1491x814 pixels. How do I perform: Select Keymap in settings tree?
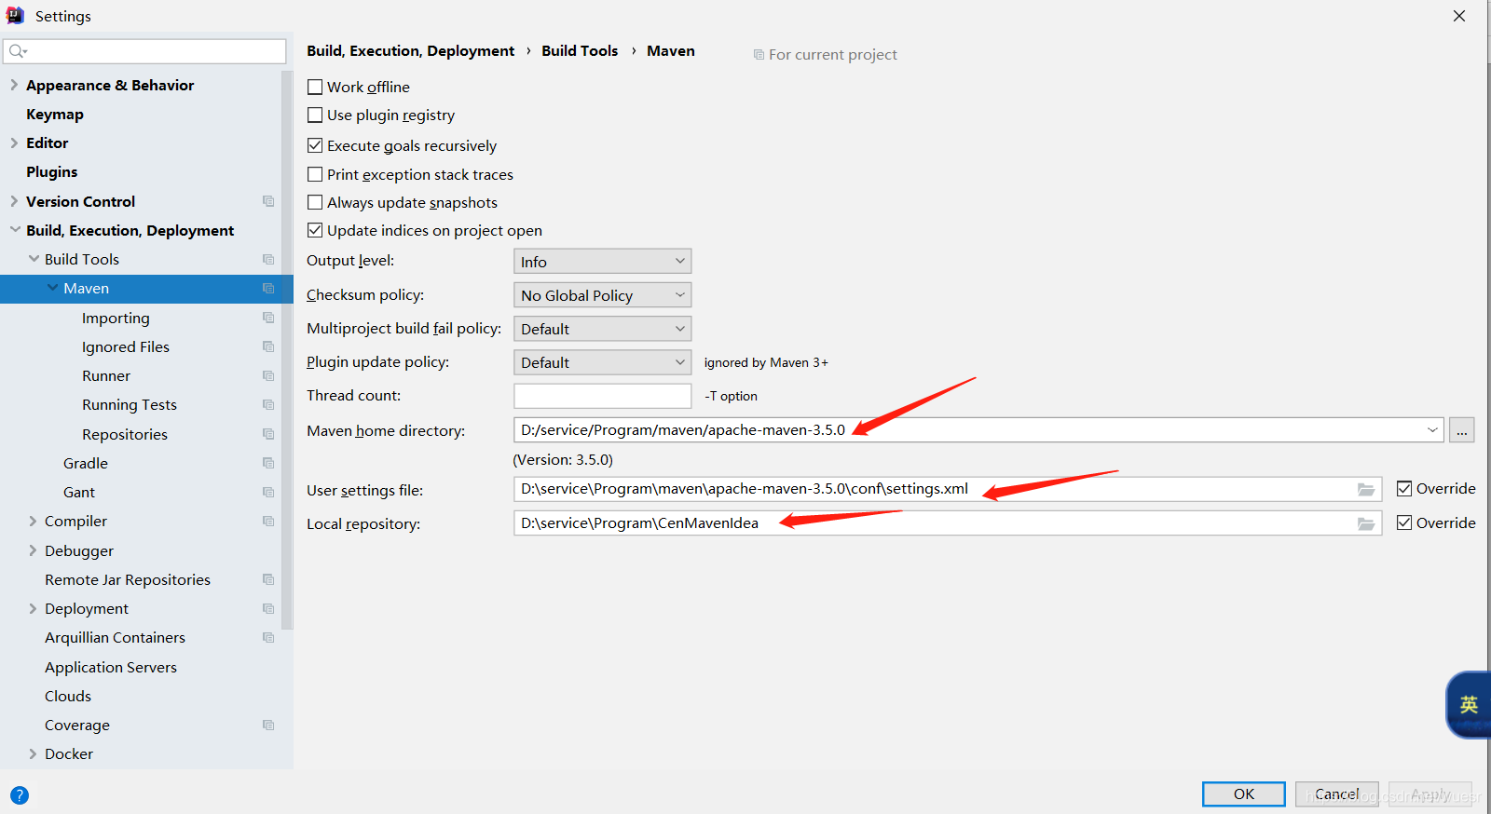pos(55,114)
